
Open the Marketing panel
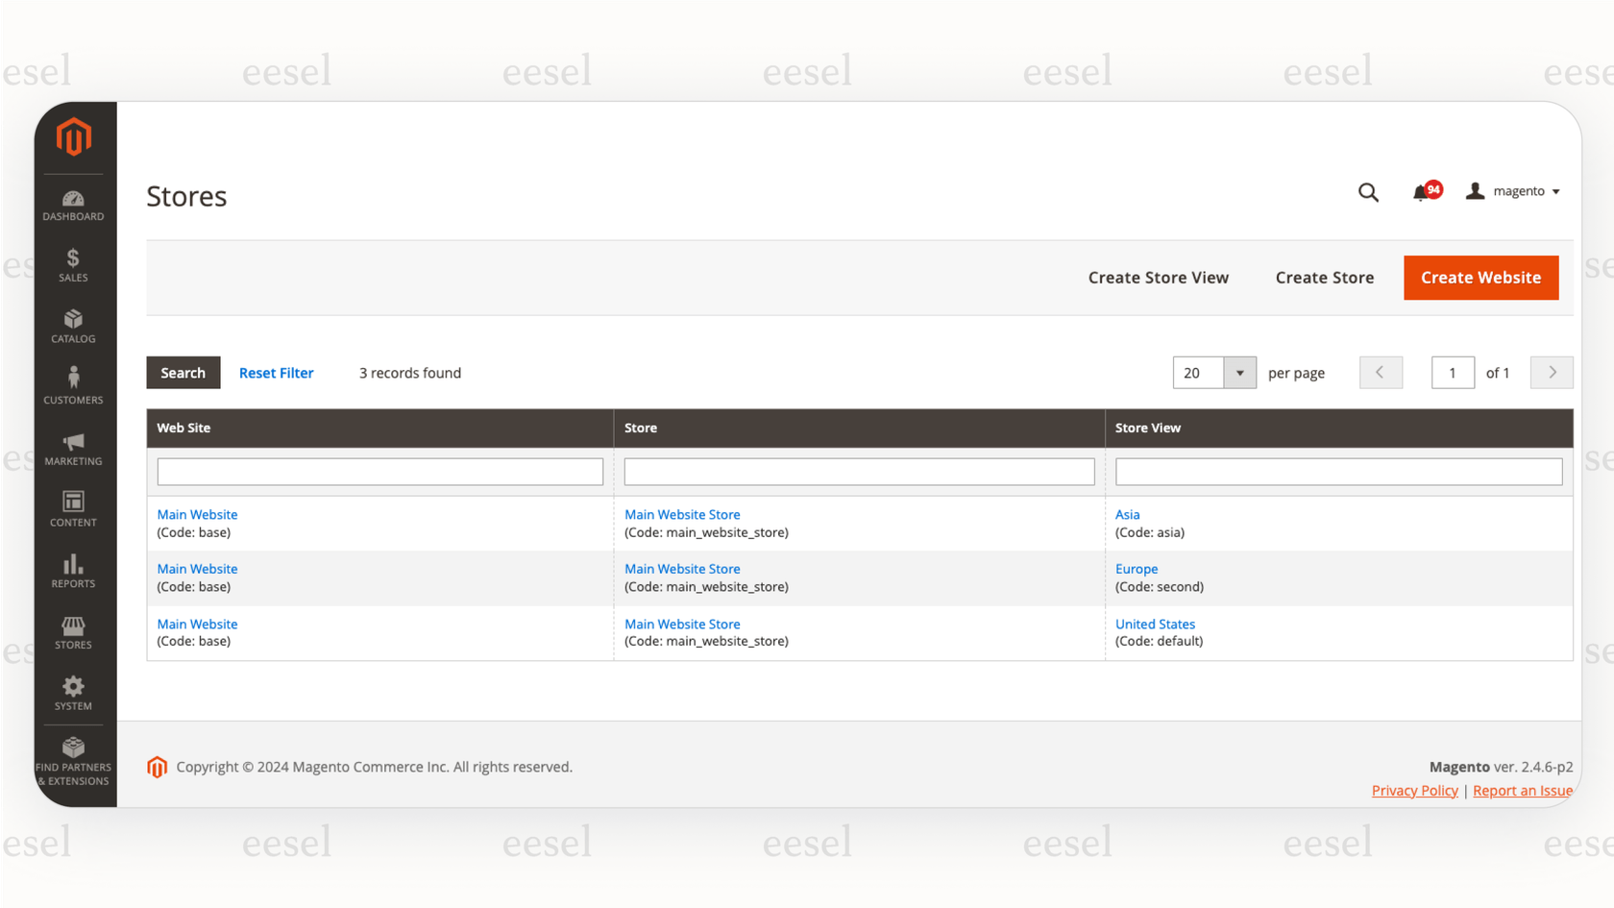coord(73,448)
